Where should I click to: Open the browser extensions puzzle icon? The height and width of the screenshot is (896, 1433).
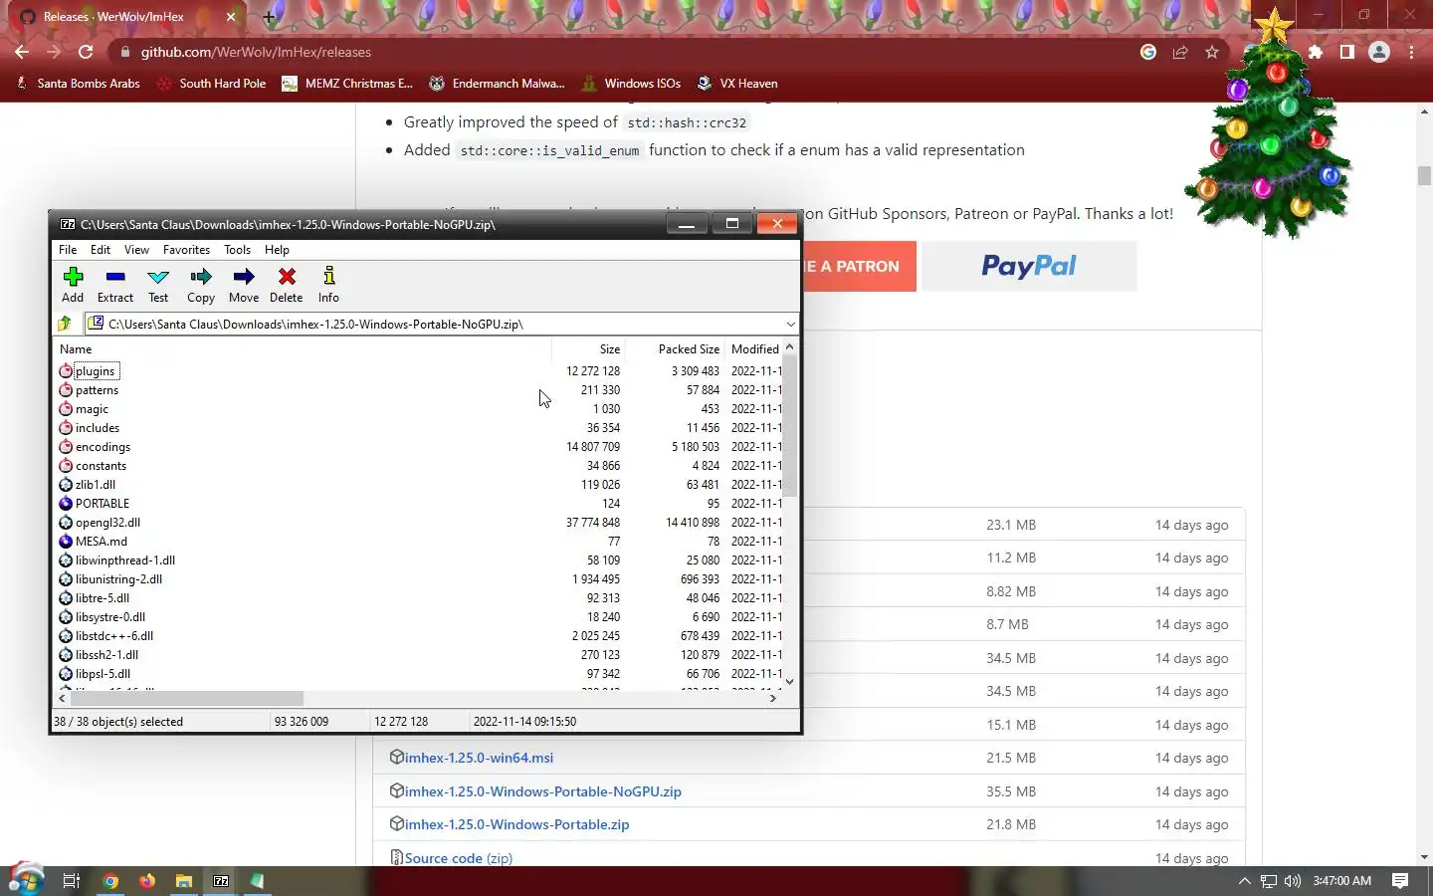click(1316, 52)
